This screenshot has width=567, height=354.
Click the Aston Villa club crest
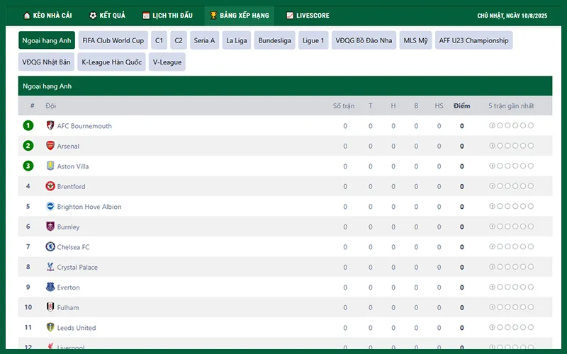tap(50, 166)
